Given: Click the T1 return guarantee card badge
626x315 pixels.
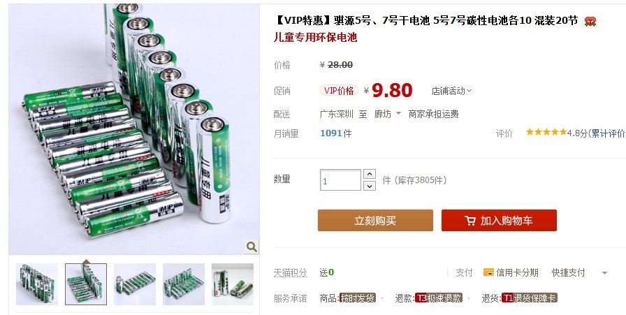Looking at the screenshot, I should pos(529,298).
